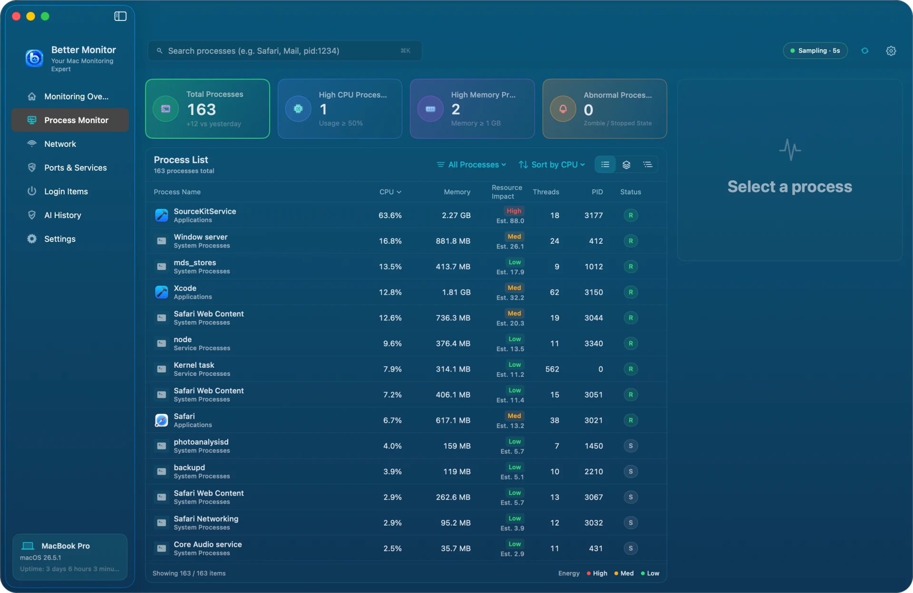Sort by the CPU column header
913x593 pixels.
click(390, 192)
